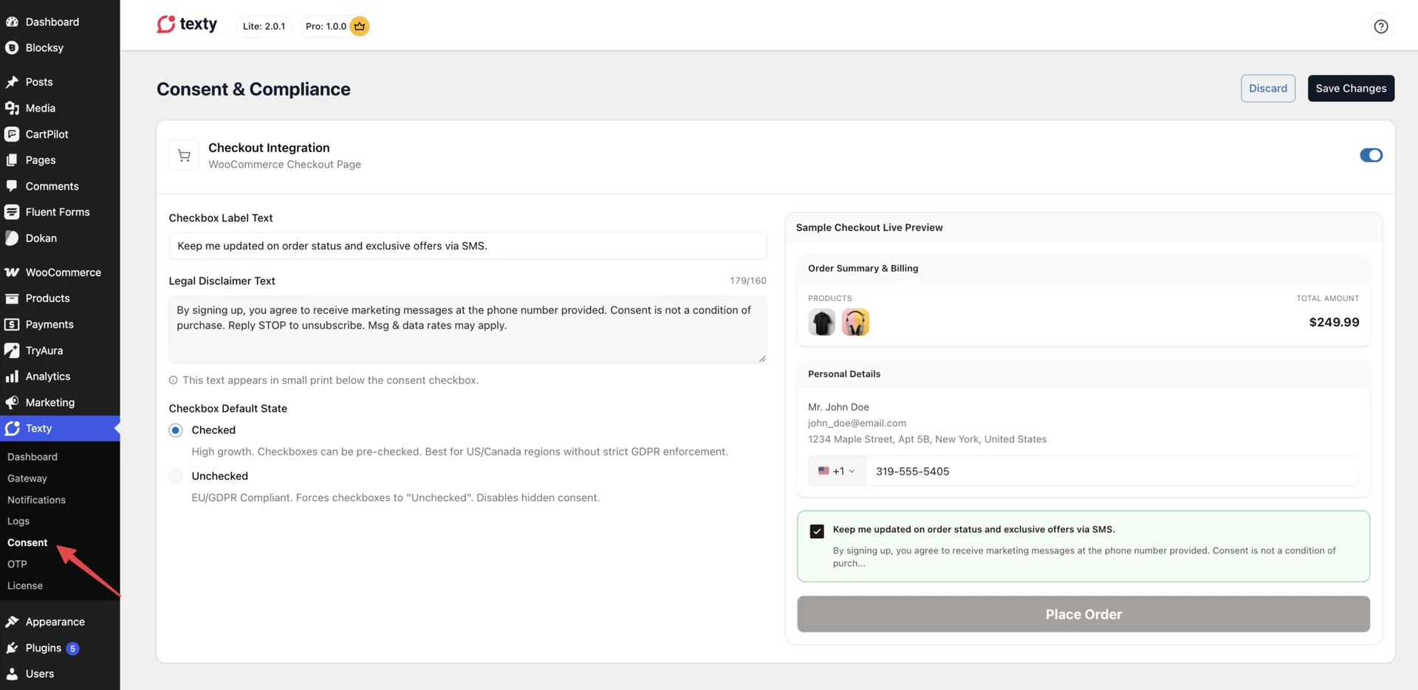Click the texty logo in header

click(x=187, y=24)
